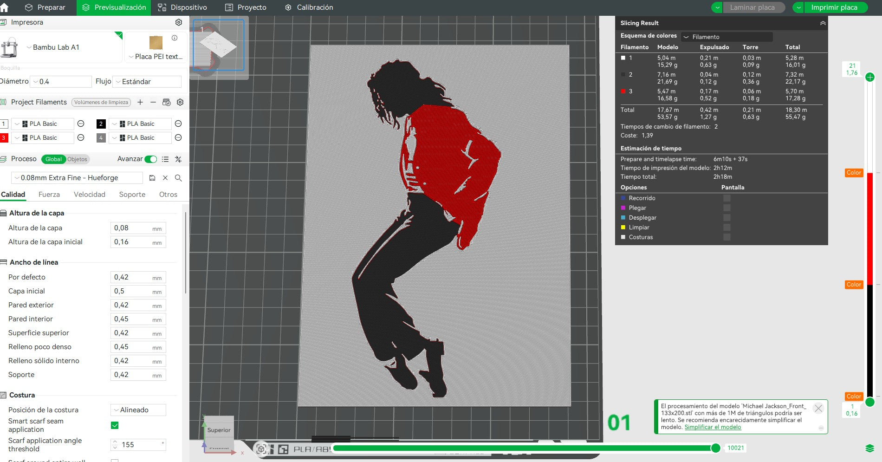Open nozzle Diámetro 0.4 dropdown
The width and height of the screenshot is (882, 462).
61,82
